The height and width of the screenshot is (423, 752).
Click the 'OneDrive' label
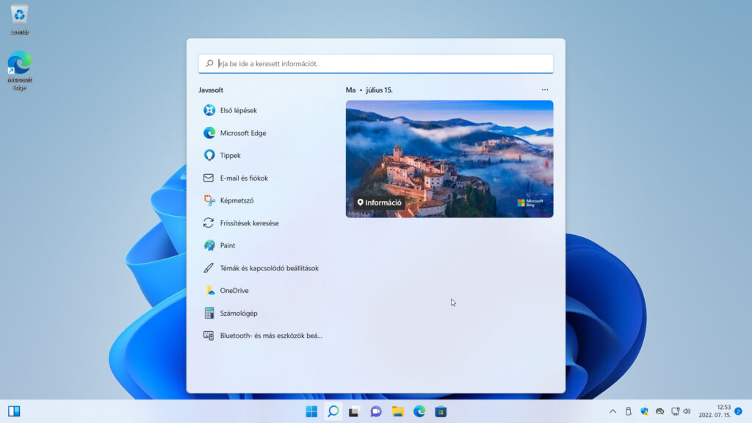pos(234,291)
